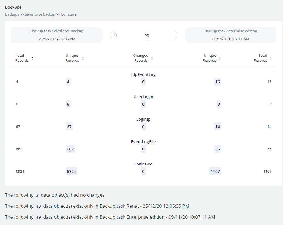Select the Backup task Salesforce backup panel
Image resolution: width=283 pixels, height=225 pixels.
coord(57,34)
